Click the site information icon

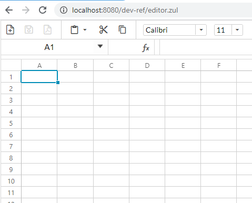(64, 10)
